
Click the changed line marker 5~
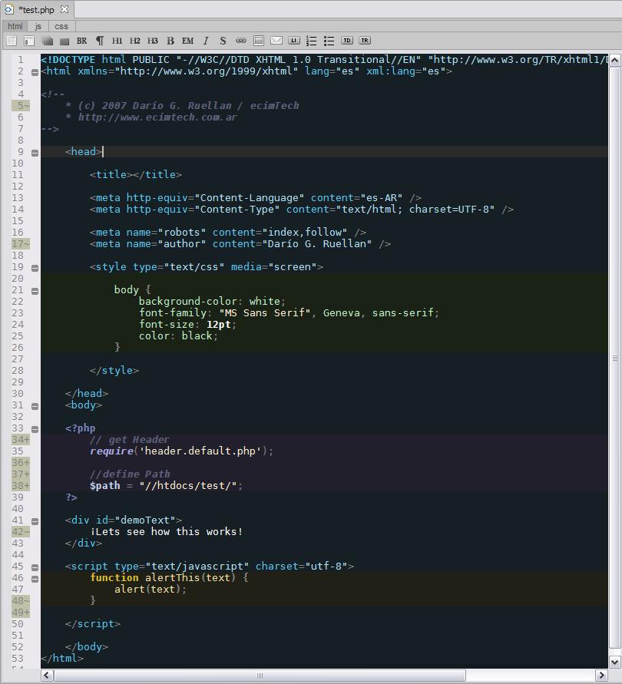pyautogui.click(x=21, y=106)
